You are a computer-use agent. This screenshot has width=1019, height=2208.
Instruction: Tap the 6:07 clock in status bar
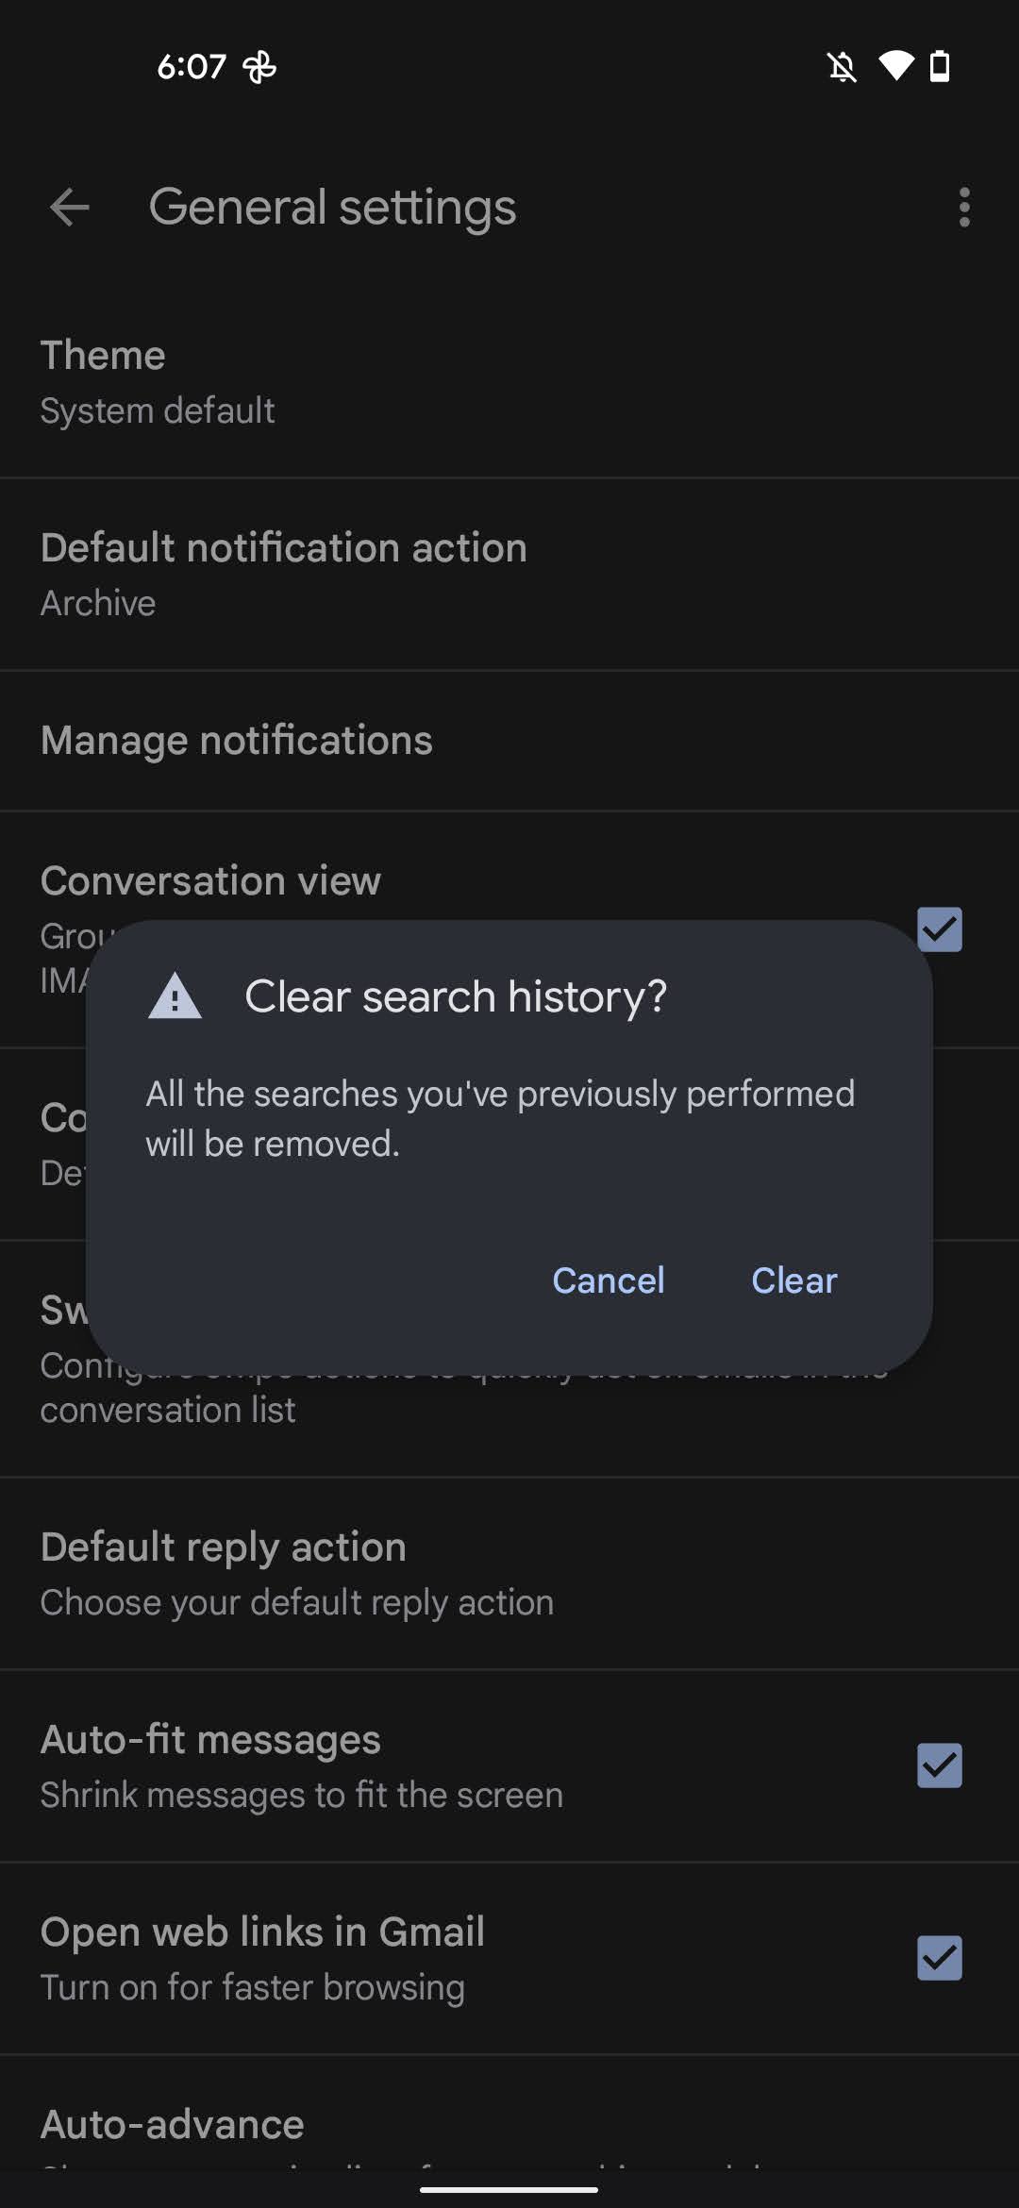point(191,67)
